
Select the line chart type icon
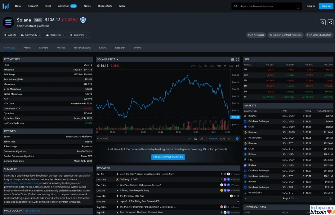(190, 139)
